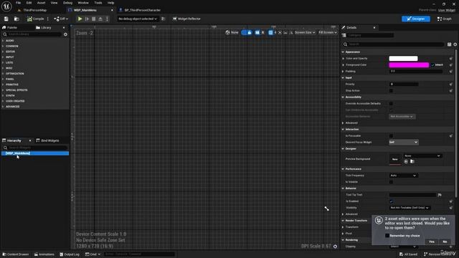Open the Library tab

coord(43,27)
